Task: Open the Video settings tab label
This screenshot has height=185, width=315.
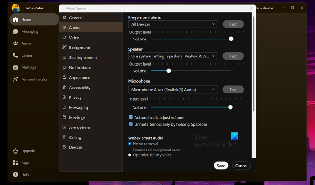Action: 74,38
